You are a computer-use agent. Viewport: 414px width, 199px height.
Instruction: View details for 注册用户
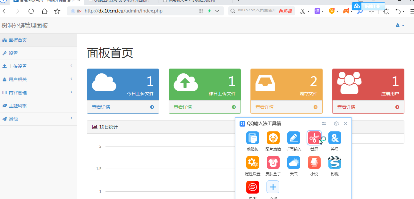[x=368, y=107]
